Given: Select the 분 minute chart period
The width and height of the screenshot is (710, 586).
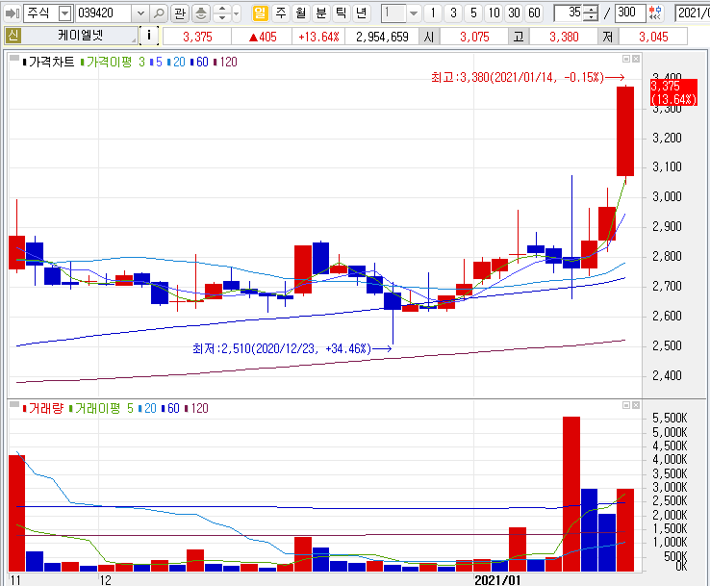Looking at the screenshot, I should point(321,13).
